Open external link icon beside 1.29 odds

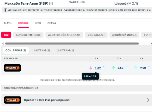pyautogui.click(x=104, y=66)
